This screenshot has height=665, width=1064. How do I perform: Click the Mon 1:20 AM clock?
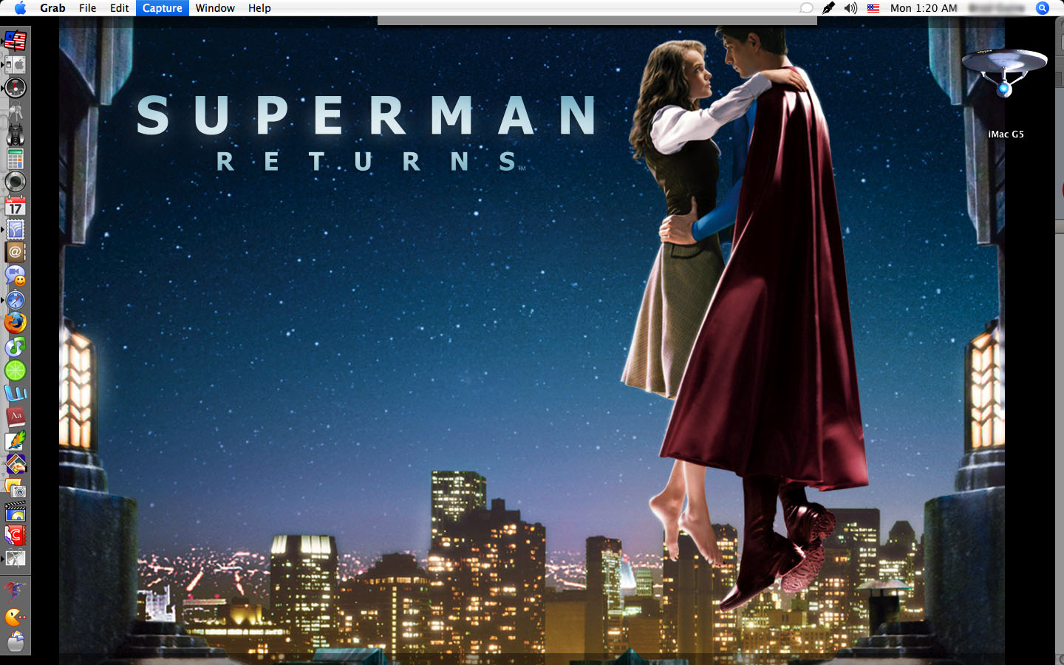924,8
